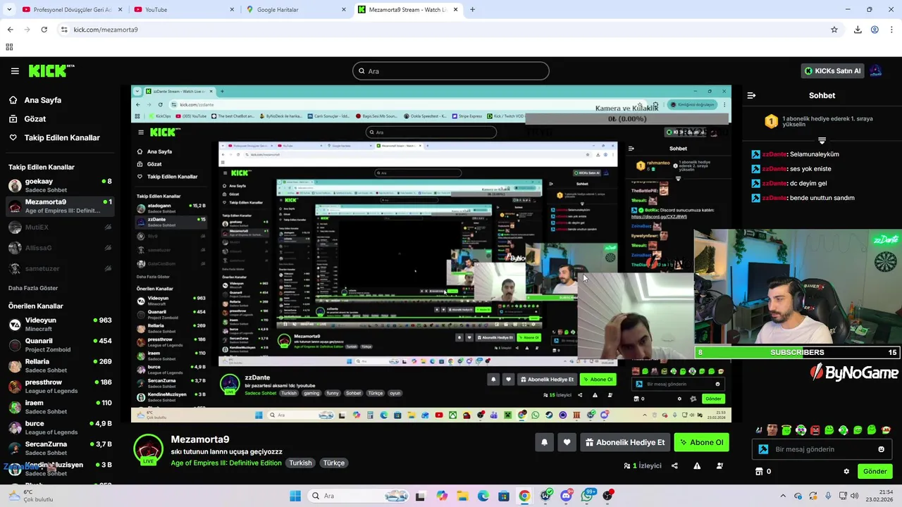
Task: Click the chat identity badge icon
Action: click(x=763, y=449)
